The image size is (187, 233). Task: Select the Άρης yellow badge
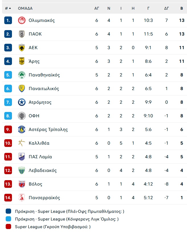[x=22, y=61]
